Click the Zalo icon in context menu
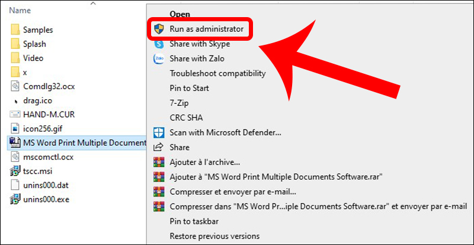 point(159,58)
